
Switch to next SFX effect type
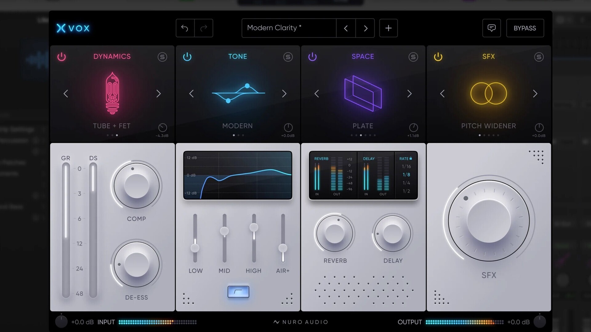[x=535, y=93]
